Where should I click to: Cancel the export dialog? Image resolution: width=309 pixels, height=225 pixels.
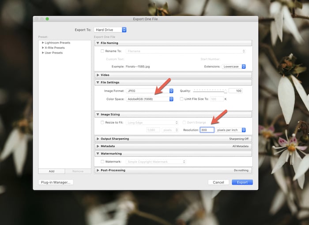tap(219, 182)
